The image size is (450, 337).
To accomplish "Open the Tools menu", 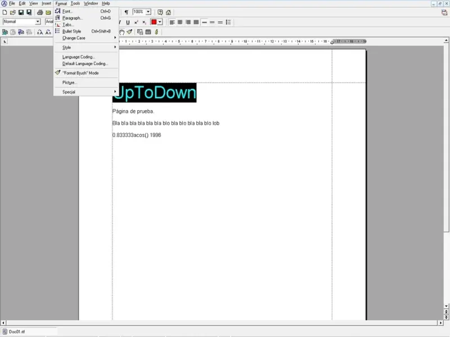I will click(75, 3).
